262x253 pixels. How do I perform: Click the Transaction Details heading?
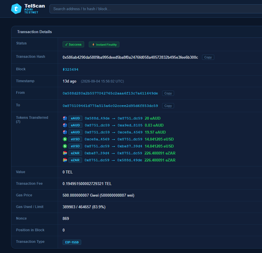click(34, 32)
